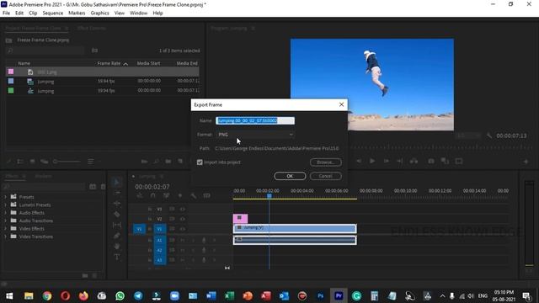Toggle Snap magnet icon in the timeline
This screenshot has width=539, height=303.
153,195
